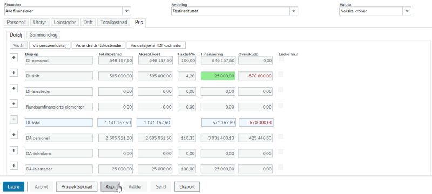
Task: Click the Eksport button
Action: click(187, 186)
